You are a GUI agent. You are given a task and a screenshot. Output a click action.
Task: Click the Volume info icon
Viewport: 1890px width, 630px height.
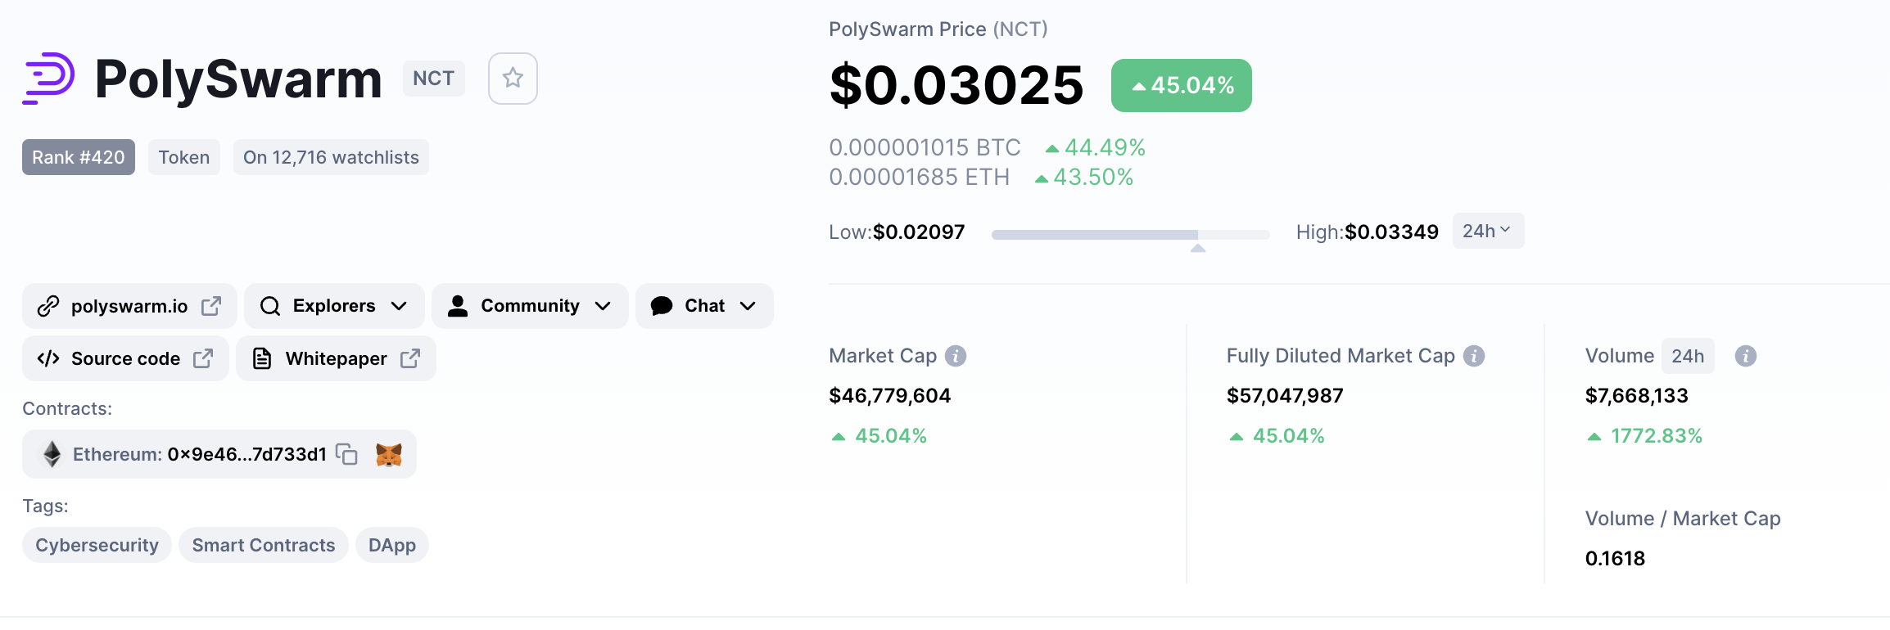tap(1746, 356)
